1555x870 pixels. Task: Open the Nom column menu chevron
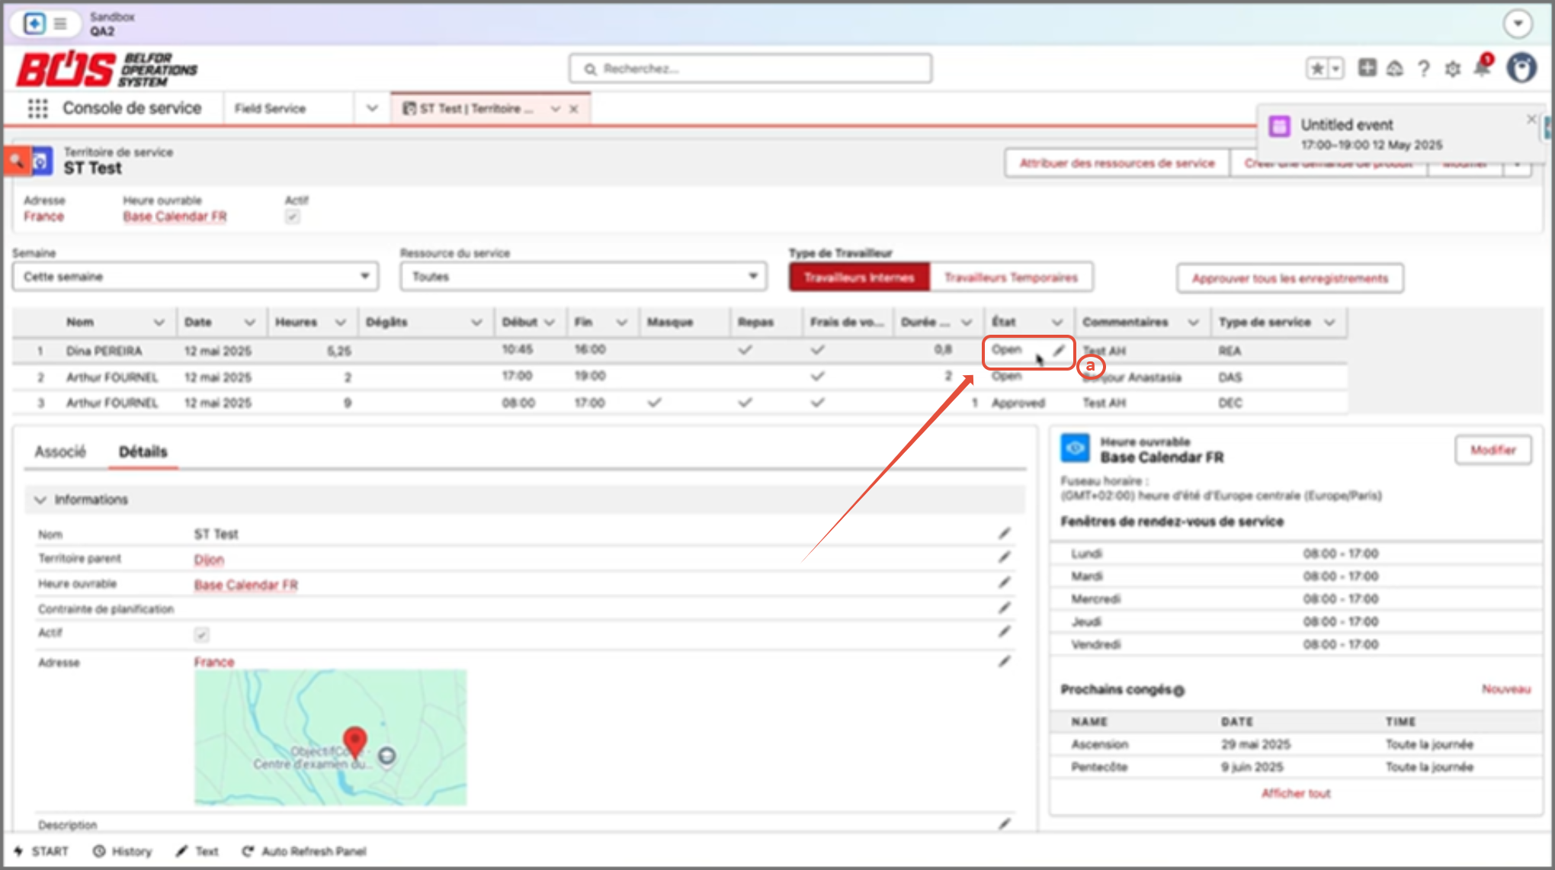tap(159, 323)
